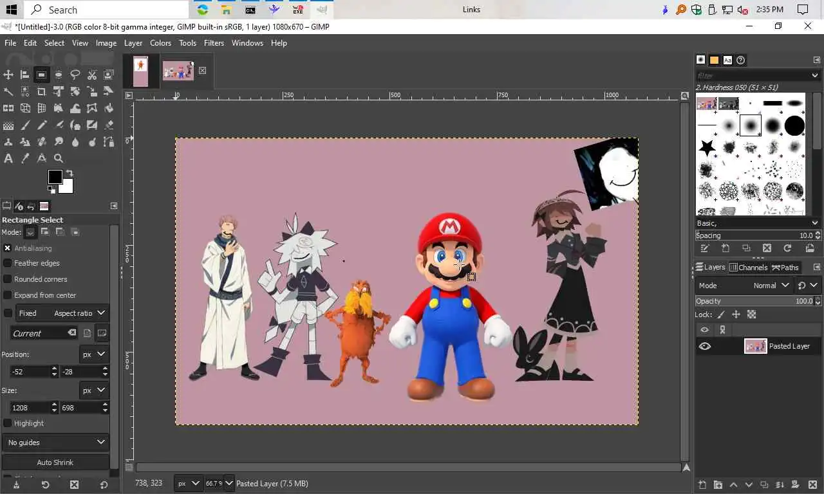Select the Ellipse Select tool
The width and height of the screenshot is (824, 494).
click(59, 75)
